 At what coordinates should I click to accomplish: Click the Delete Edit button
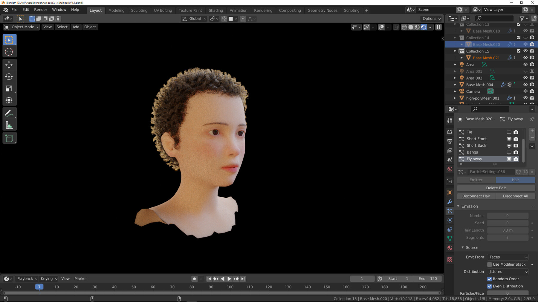(x=496, y=188)
